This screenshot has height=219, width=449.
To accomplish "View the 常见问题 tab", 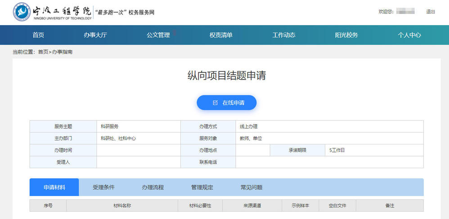I will pos(251,188).
